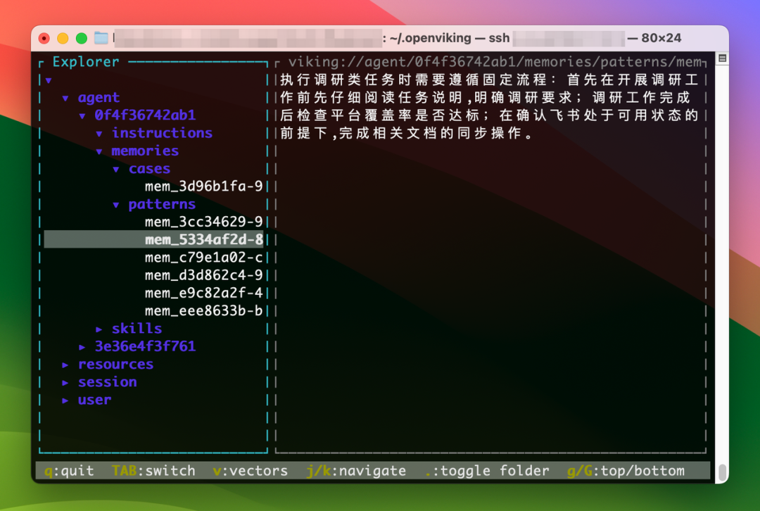The image size is (760, 511).
Task: Collapse the root tree arrow under Explorer
Action: (x=49, y=80)
